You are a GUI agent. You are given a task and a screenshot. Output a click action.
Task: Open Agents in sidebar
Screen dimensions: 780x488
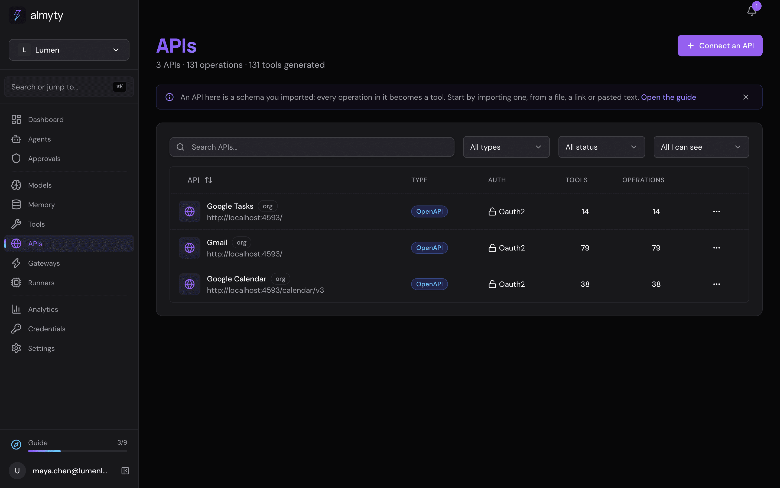click(x=69, y=139)
